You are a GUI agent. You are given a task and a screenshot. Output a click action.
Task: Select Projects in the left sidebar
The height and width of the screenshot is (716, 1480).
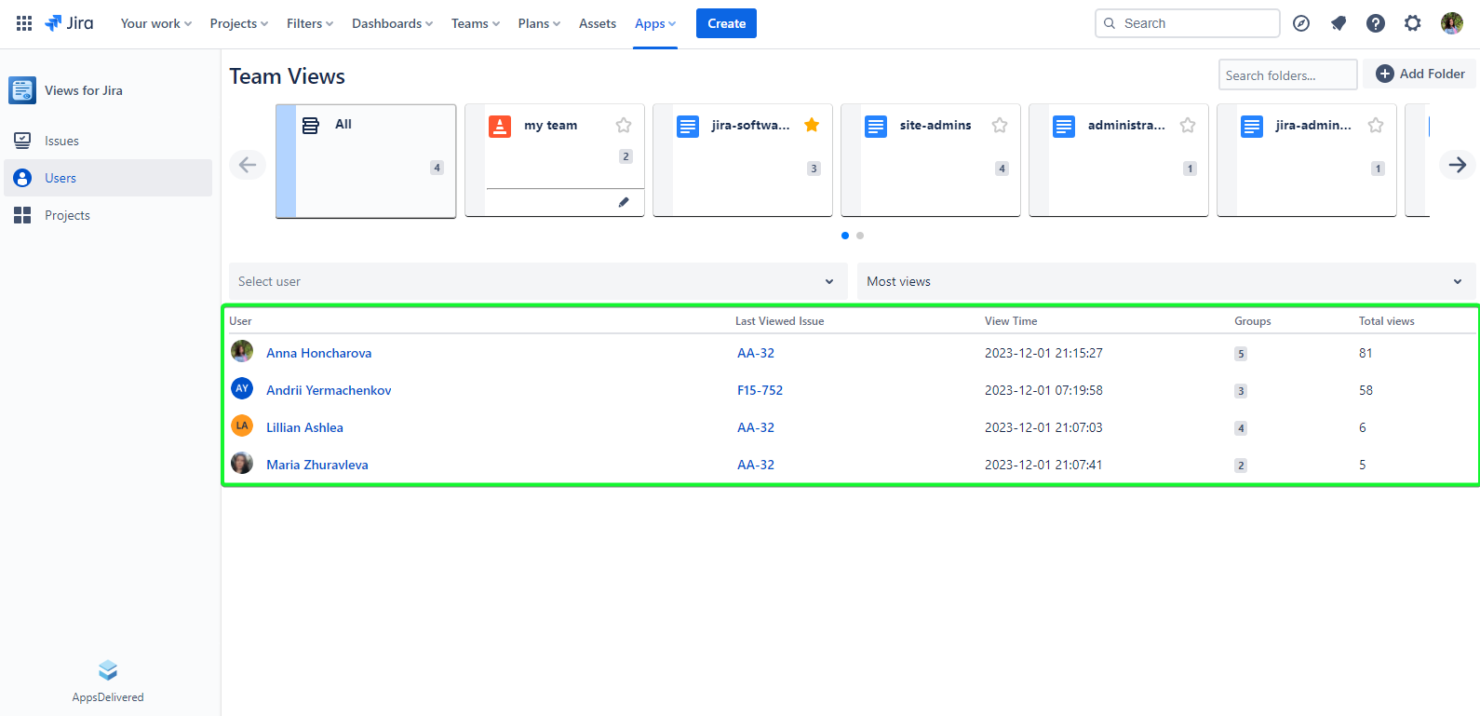[67, 215]
